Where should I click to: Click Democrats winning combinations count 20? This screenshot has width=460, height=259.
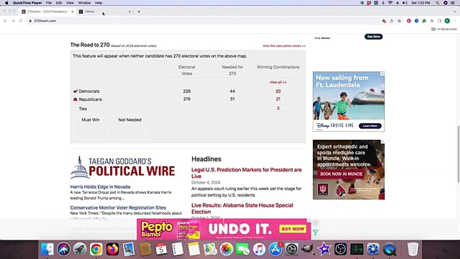278,91
